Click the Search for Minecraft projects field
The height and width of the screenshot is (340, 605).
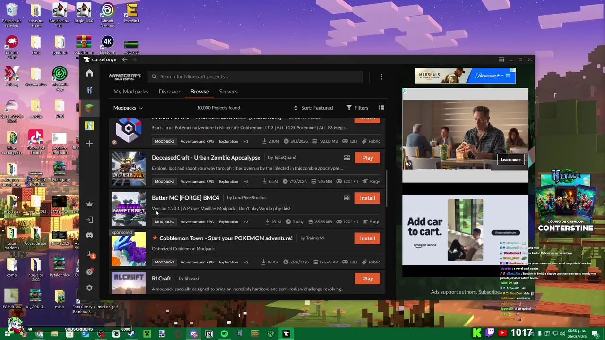click(x=255, y=76)
